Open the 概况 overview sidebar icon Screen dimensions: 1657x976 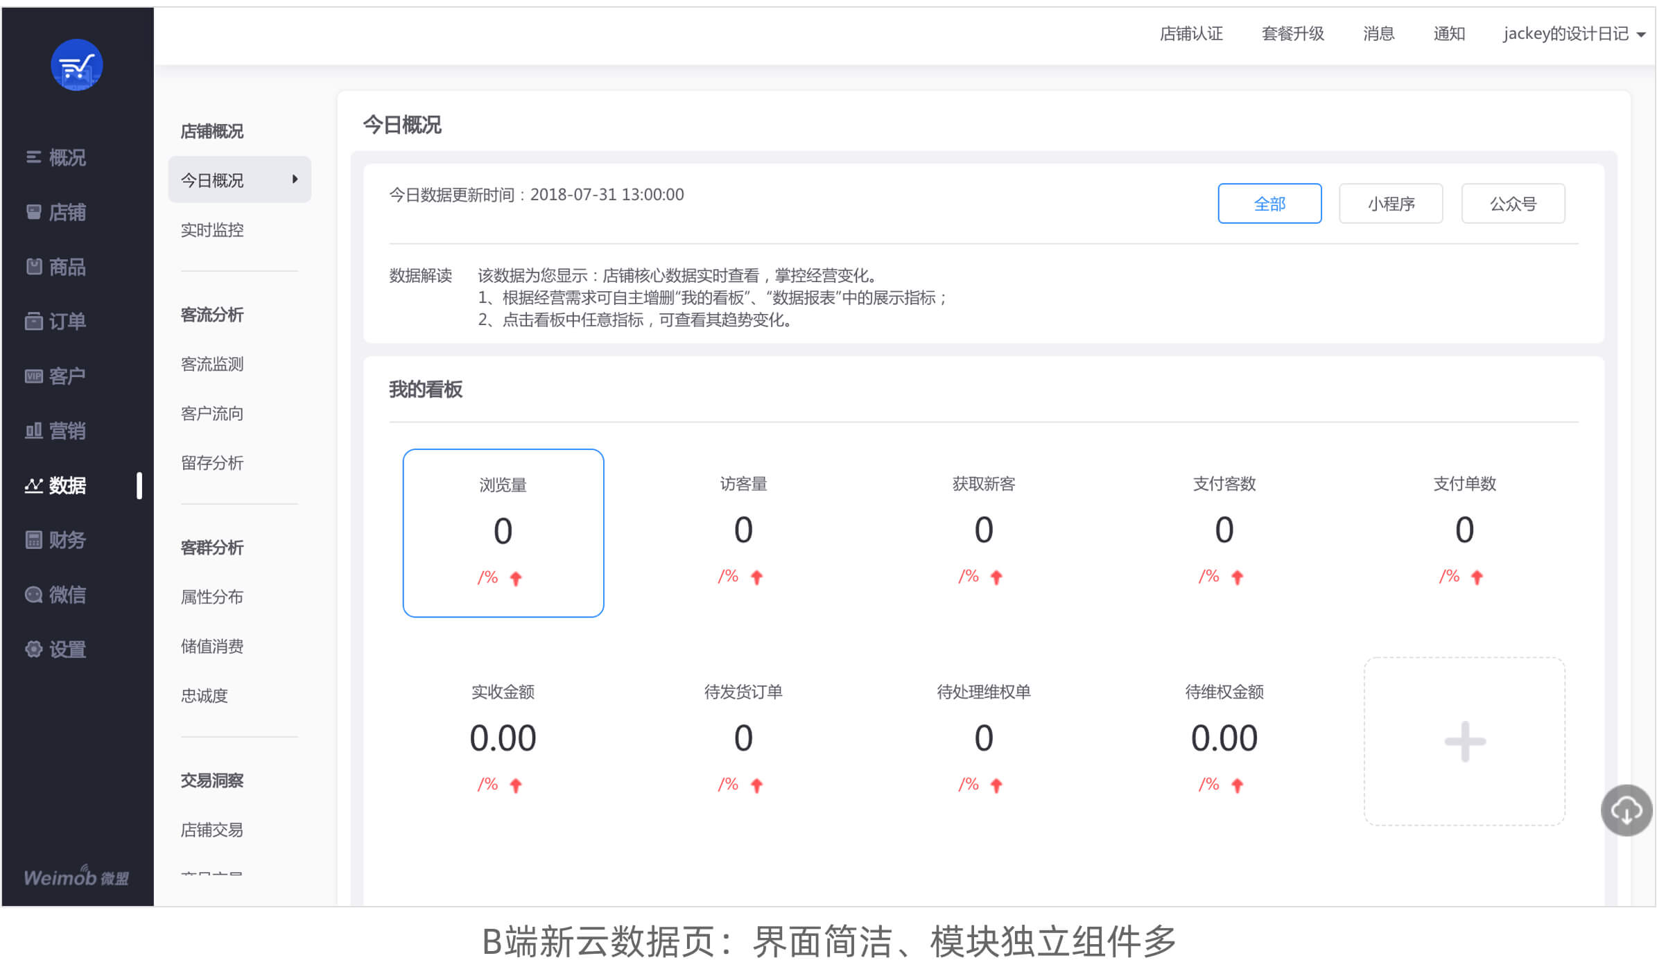click(33, 157)
